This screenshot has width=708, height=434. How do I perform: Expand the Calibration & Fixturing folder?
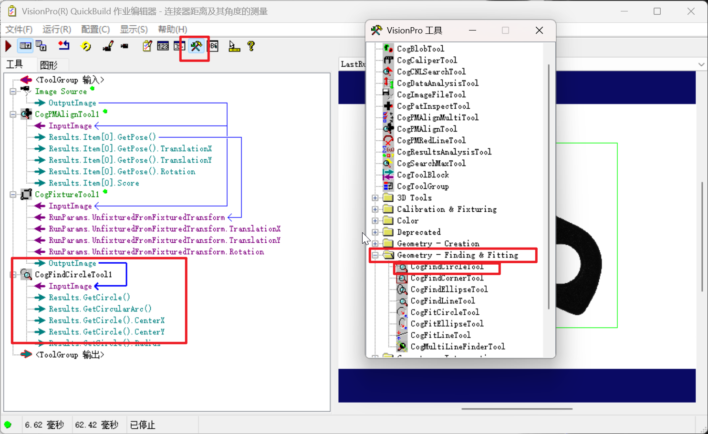click(x=375, y=209)
